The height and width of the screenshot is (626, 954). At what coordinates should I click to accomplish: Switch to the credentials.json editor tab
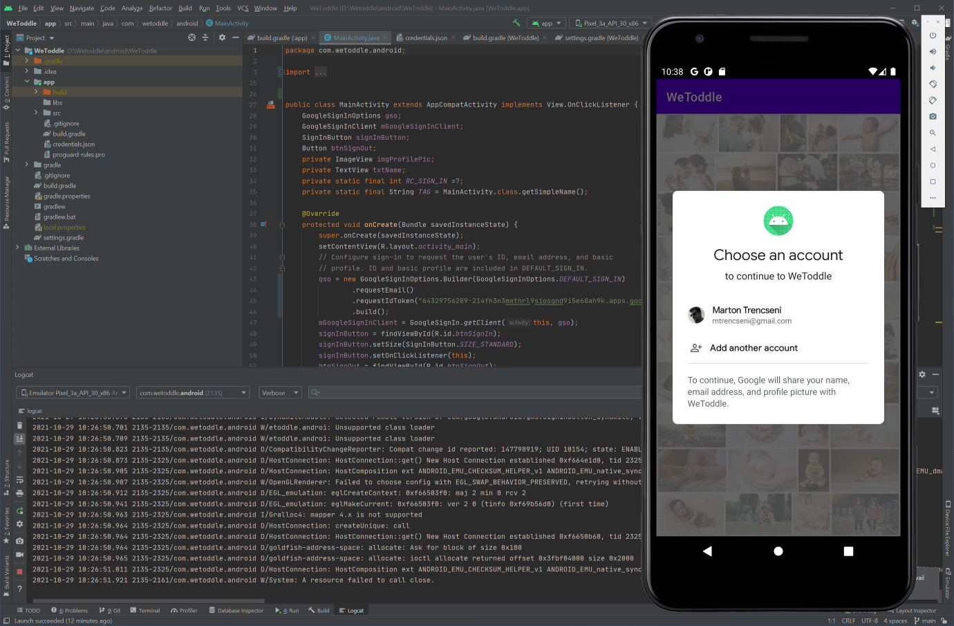pos(425,38)
